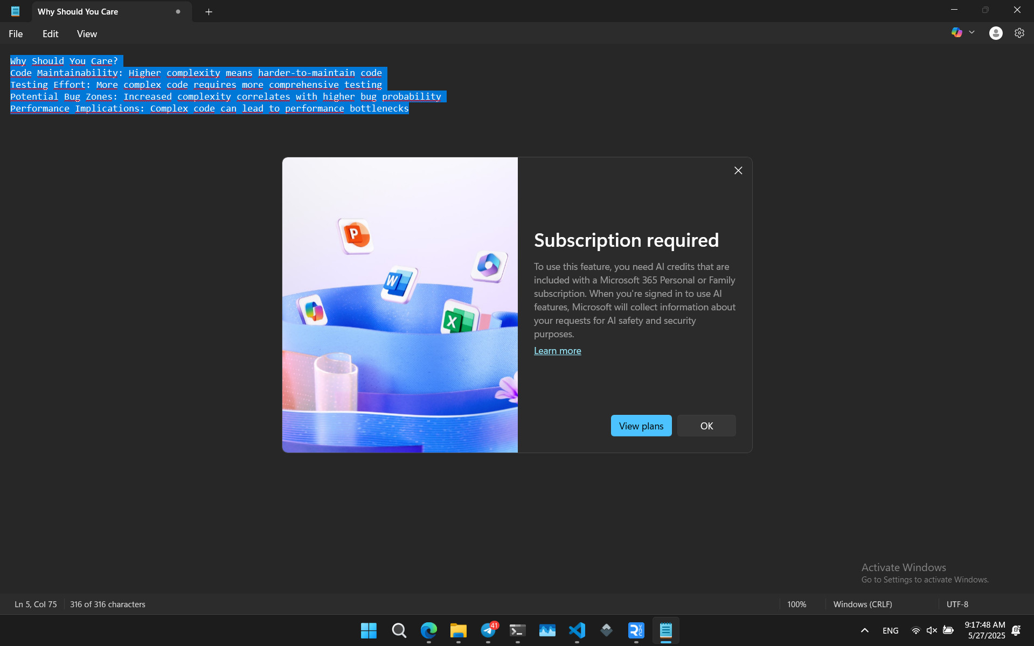Close the Subscription required dialog
The height and width of the screenshot is (646, 1034).
point(738,171)
